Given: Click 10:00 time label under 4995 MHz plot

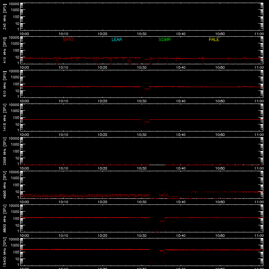Looking at the screenshot, I should 24,202.
